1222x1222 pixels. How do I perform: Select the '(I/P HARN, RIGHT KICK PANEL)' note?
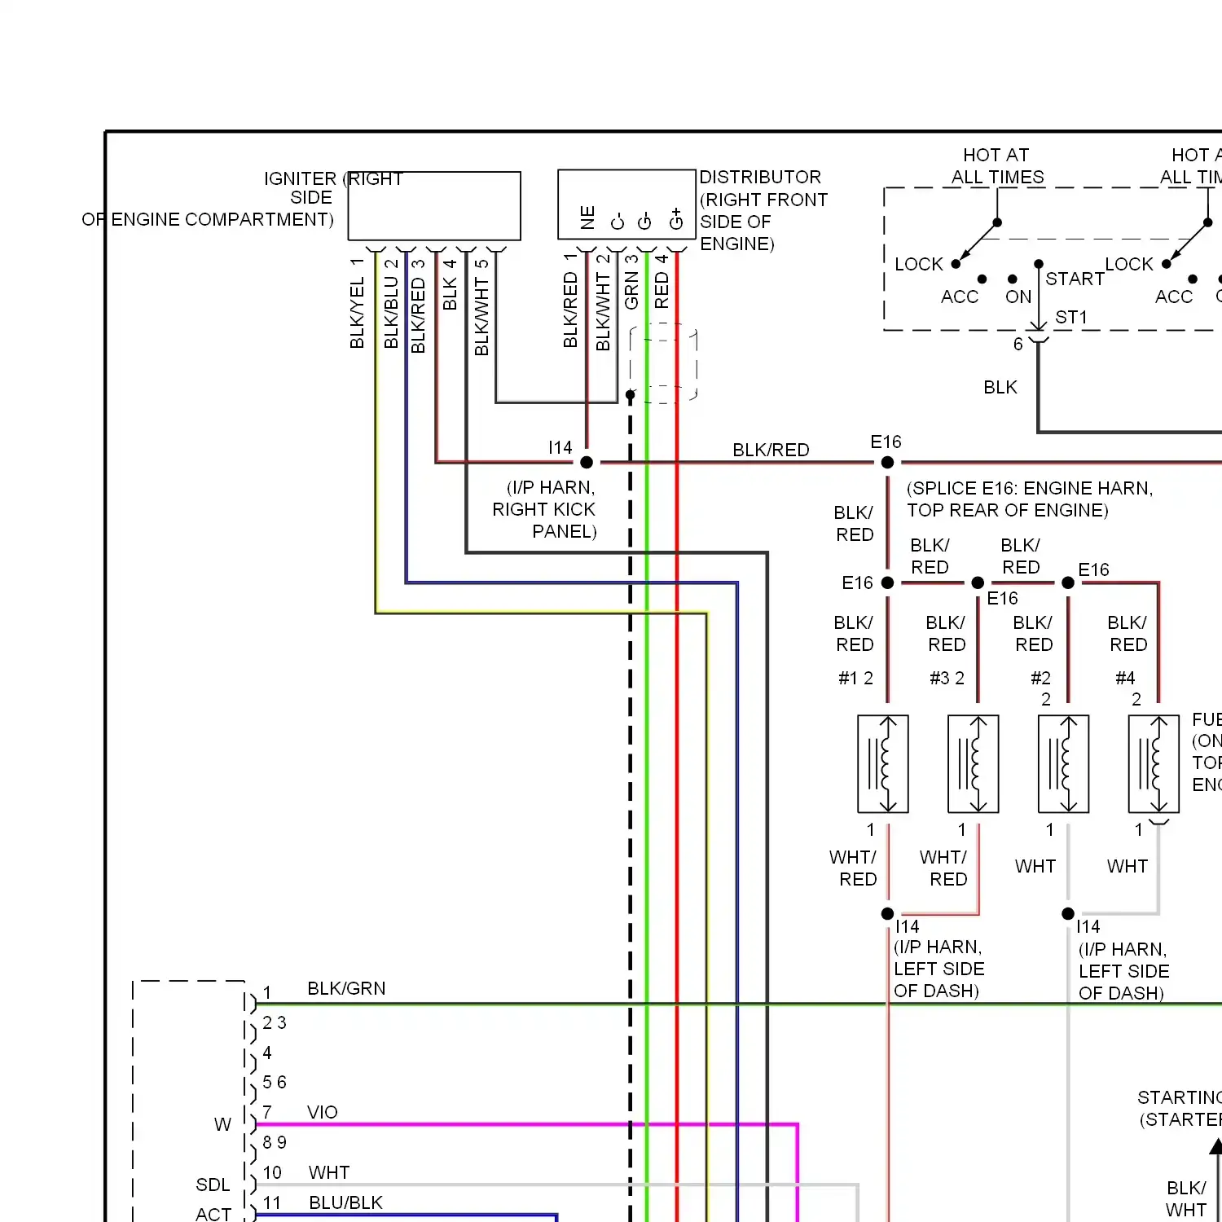coord(544,509)
